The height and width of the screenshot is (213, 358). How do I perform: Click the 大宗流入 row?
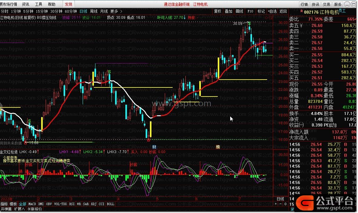[323, 138]
